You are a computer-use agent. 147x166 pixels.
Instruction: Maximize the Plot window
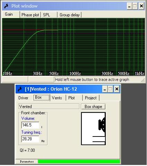(x=135, y=6)
